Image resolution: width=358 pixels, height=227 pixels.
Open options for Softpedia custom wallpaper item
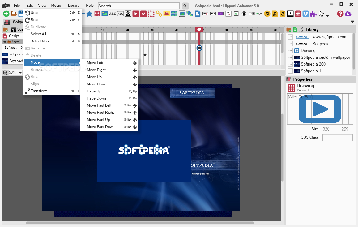(x=290, y=57)
